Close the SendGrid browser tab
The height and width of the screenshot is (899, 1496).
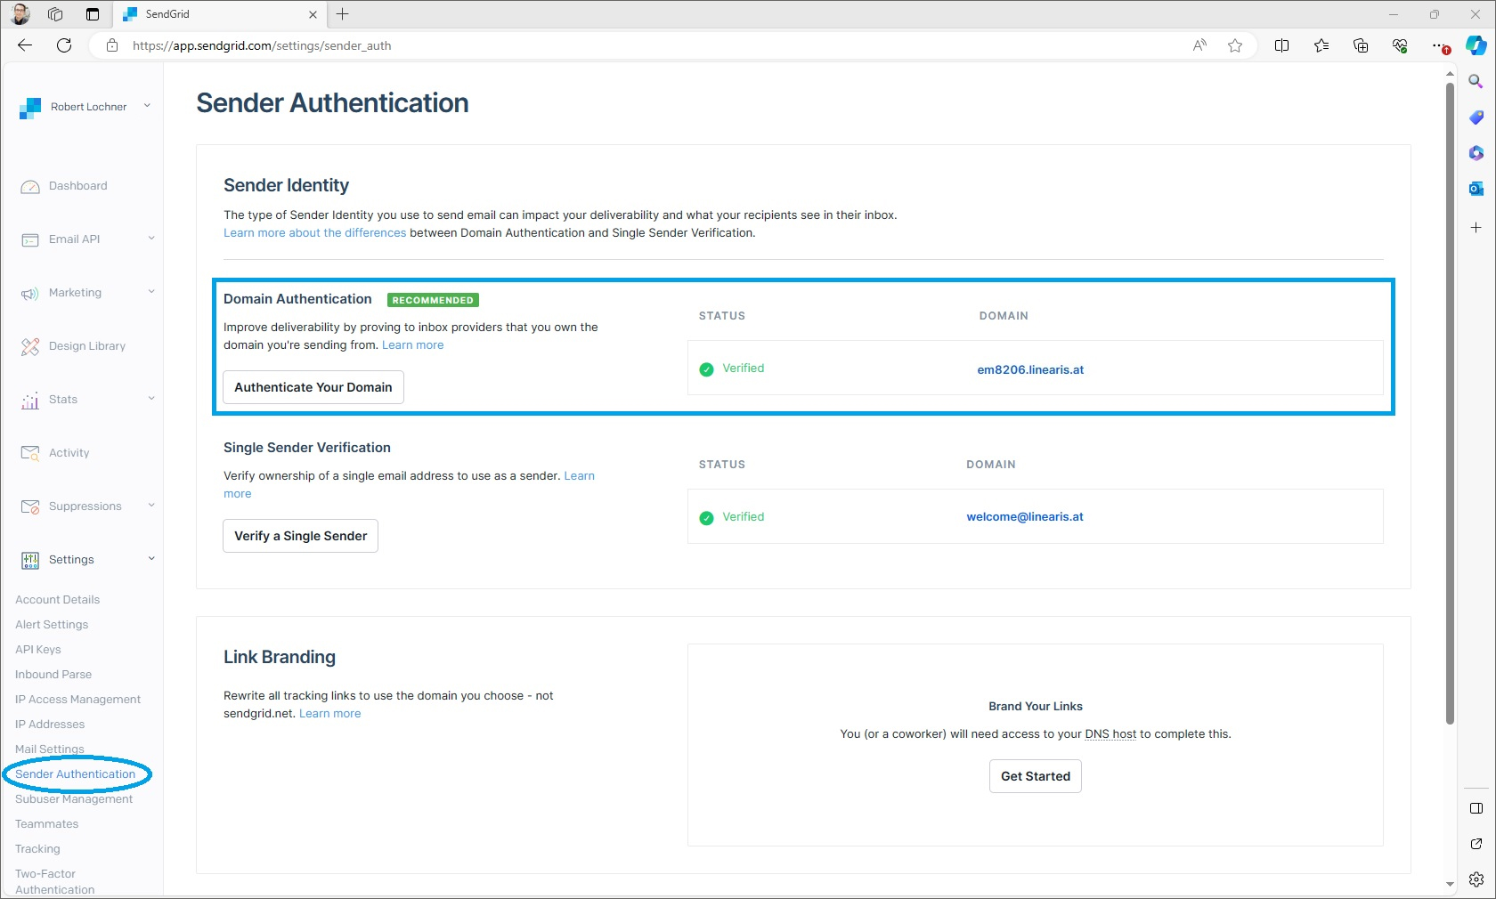(x=313, y=14)
